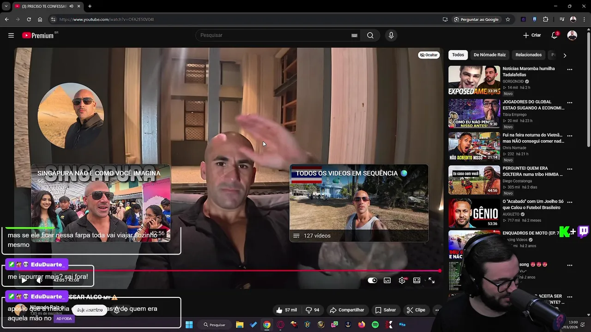Dislike the video showing 94
This screenshot has height=332, width=591.
point(313,310)
